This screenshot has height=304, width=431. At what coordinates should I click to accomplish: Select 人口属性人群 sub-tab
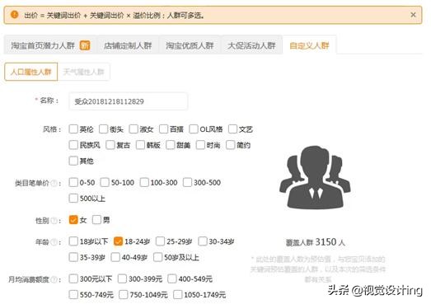pos(31,72)
